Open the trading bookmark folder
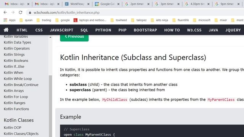 44,20
